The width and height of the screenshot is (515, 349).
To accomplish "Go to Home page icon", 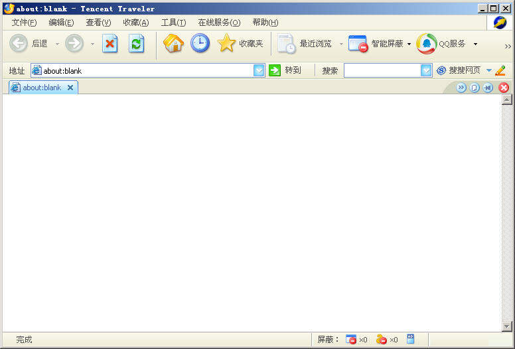I will point(173,43).
